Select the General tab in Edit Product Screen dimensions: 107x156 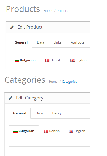[x=21, y=42]
